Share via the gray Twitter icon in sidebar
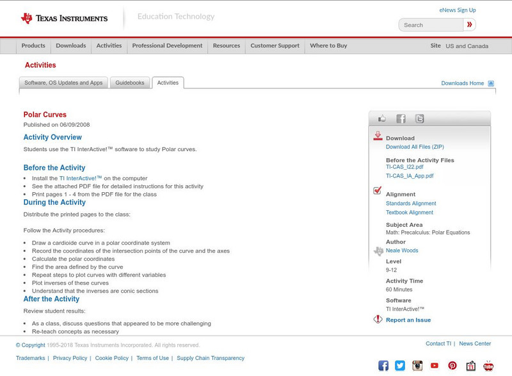Image resolution: width=512 pixels, height=376 pixels. coord(420,119)
